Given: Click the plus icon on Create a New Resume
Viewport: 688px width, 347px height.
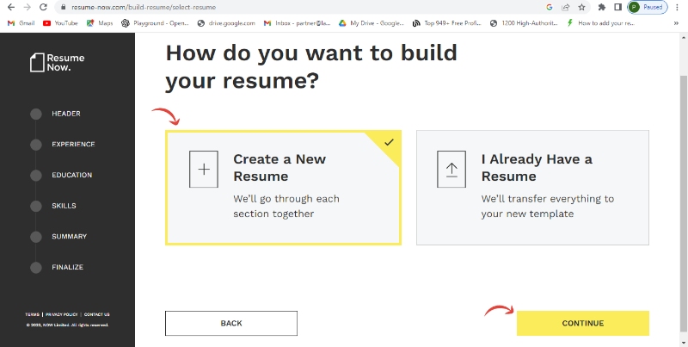Looking at the screenshot, I should pos(204,169).
